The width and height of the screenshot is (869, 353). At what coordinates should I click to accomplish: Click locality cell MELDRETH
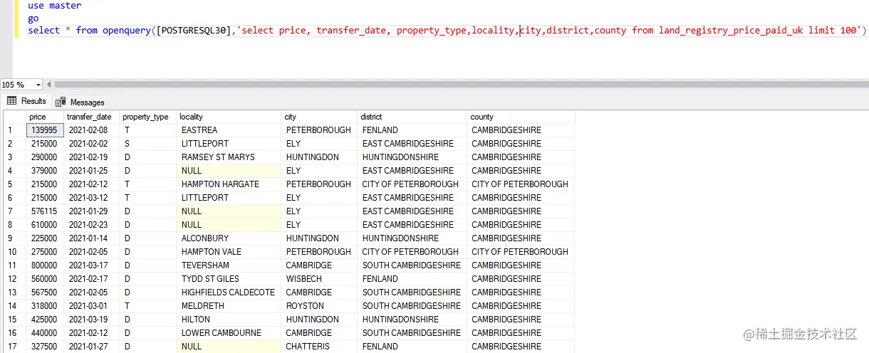pyautogui.click(x=229, y=306)
